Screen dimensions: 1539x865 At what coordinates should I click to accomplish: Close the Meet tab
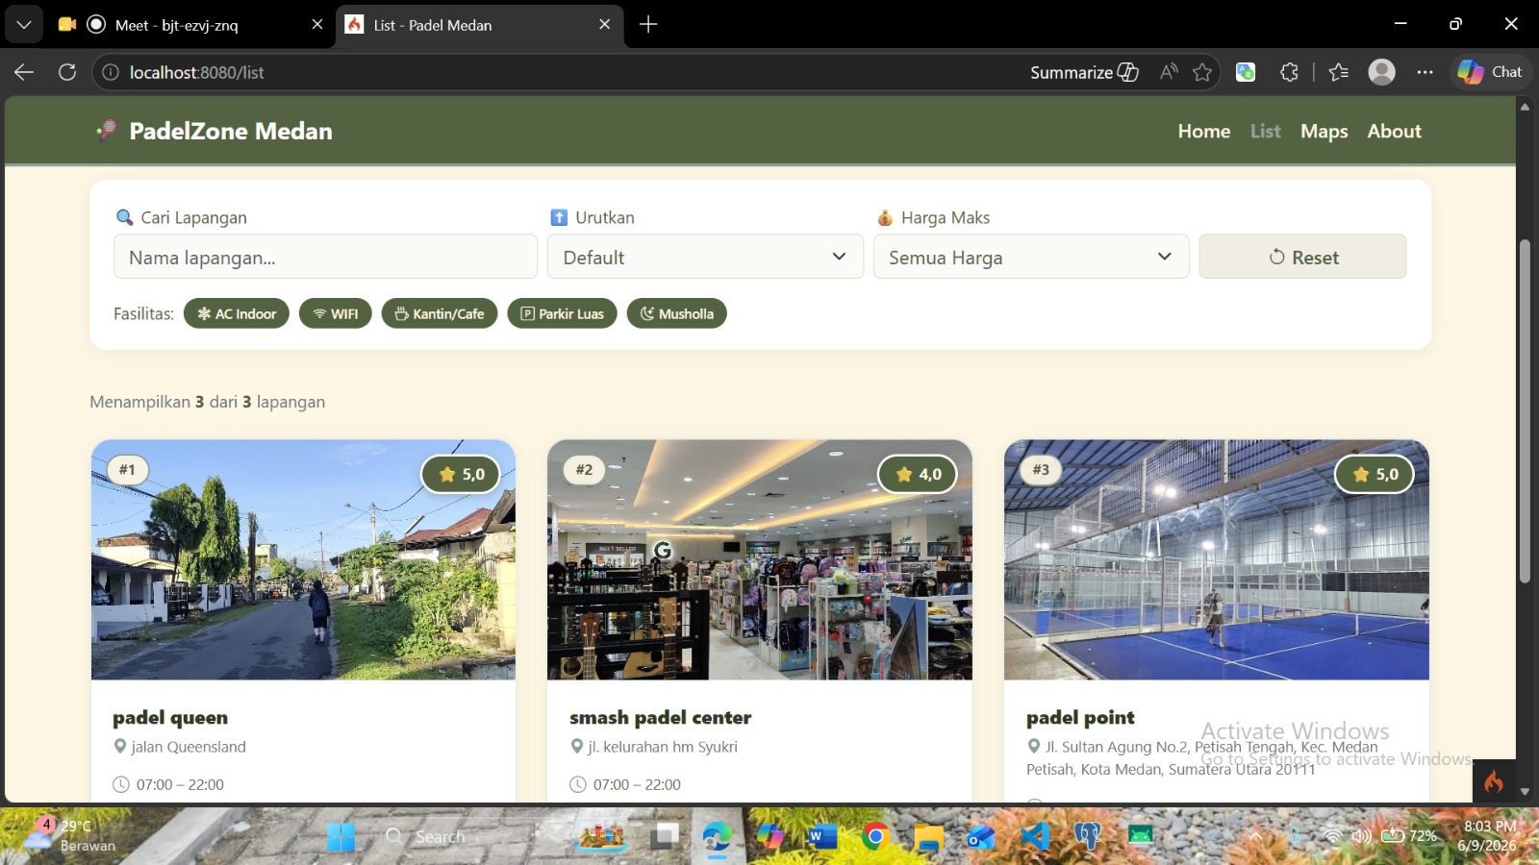(316, 25)
